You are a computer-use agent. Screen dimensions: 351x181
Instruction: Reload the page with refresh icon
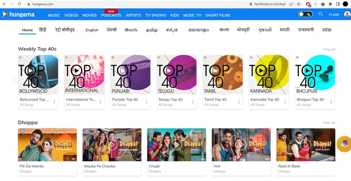tap(19, 4)
